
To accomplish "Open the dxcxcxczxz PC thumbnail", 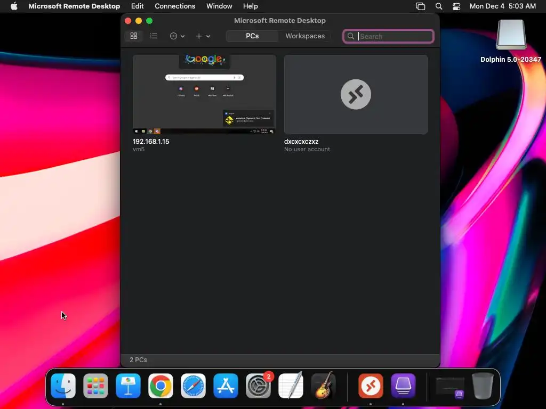I will click(x=356, y=94).
